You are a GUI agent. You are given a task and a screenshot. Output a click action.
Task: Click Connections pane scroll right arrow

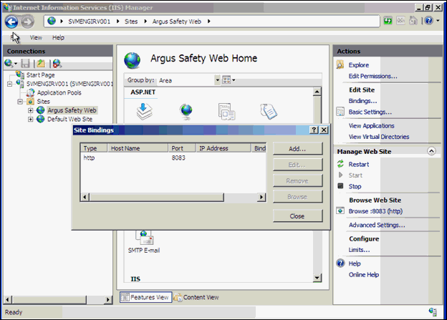click(107, 299)
